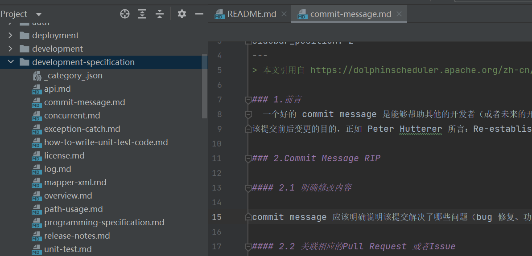Click the Project tool window title
Screen dimensions: 532x256
click(x=14, y=14)
